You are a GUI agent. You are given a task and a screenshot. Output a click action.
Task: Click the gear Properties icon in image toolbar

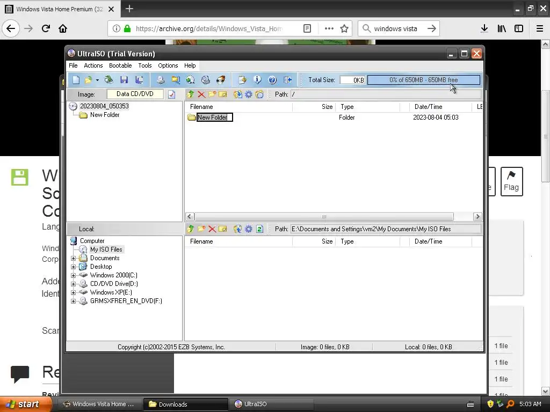tap(249, 94)
